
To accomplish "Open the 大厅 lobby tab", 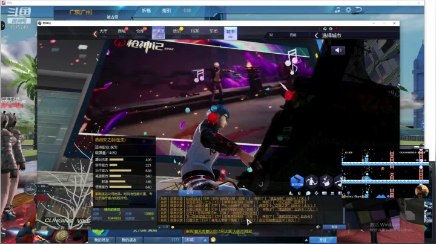I will click(104, 33).
